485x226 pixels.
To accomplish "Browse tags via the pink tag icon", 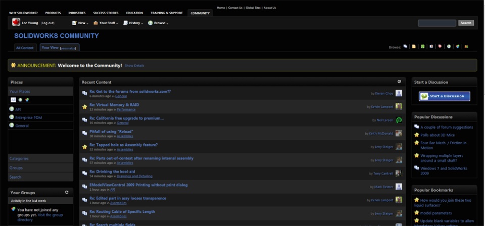I will pyautogui.click(x=440, y=46).
